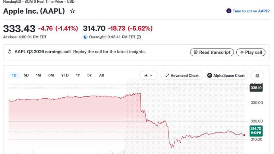This screenshot has width=274, height=154.
Task: Open the Read transcript button
Action: coord(212,52)
